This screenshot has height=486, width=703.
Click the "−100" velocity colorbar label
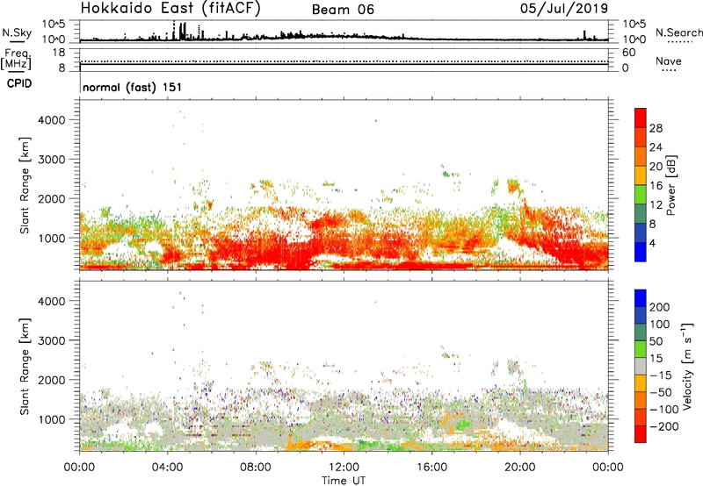point(664,409)
